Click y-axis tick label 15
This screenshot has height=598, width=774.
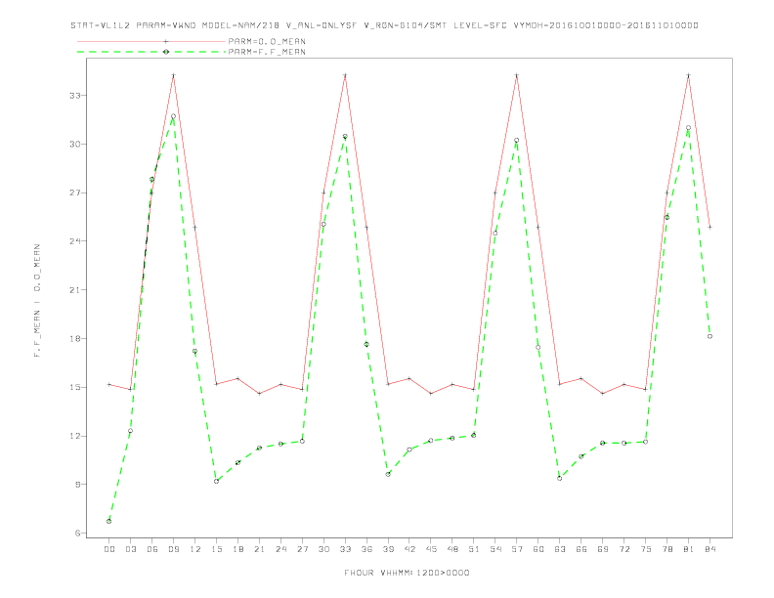74,387
